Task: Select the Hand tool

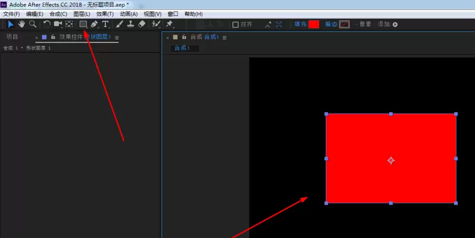Action: 21,24
